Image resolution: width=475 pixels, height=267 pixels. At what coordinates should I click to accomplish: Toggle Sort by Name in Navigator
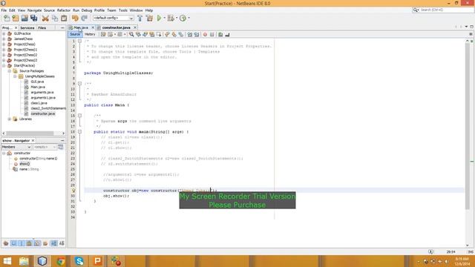click(53, 243)
